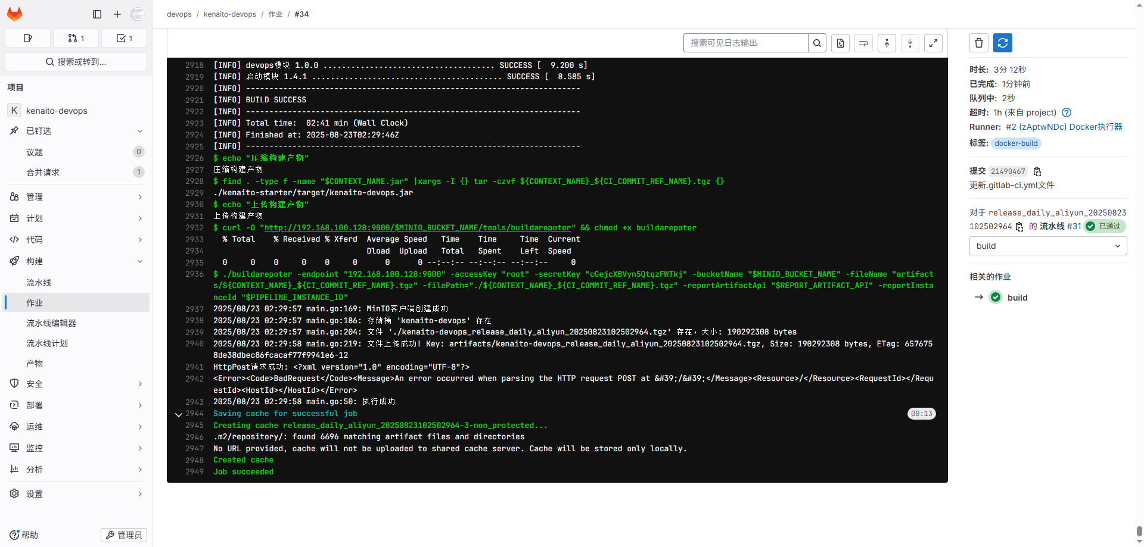Click the Runner #2 Docker执行器 link
The height and width of the screenshot is (547, 1144).
(1064, 127)
